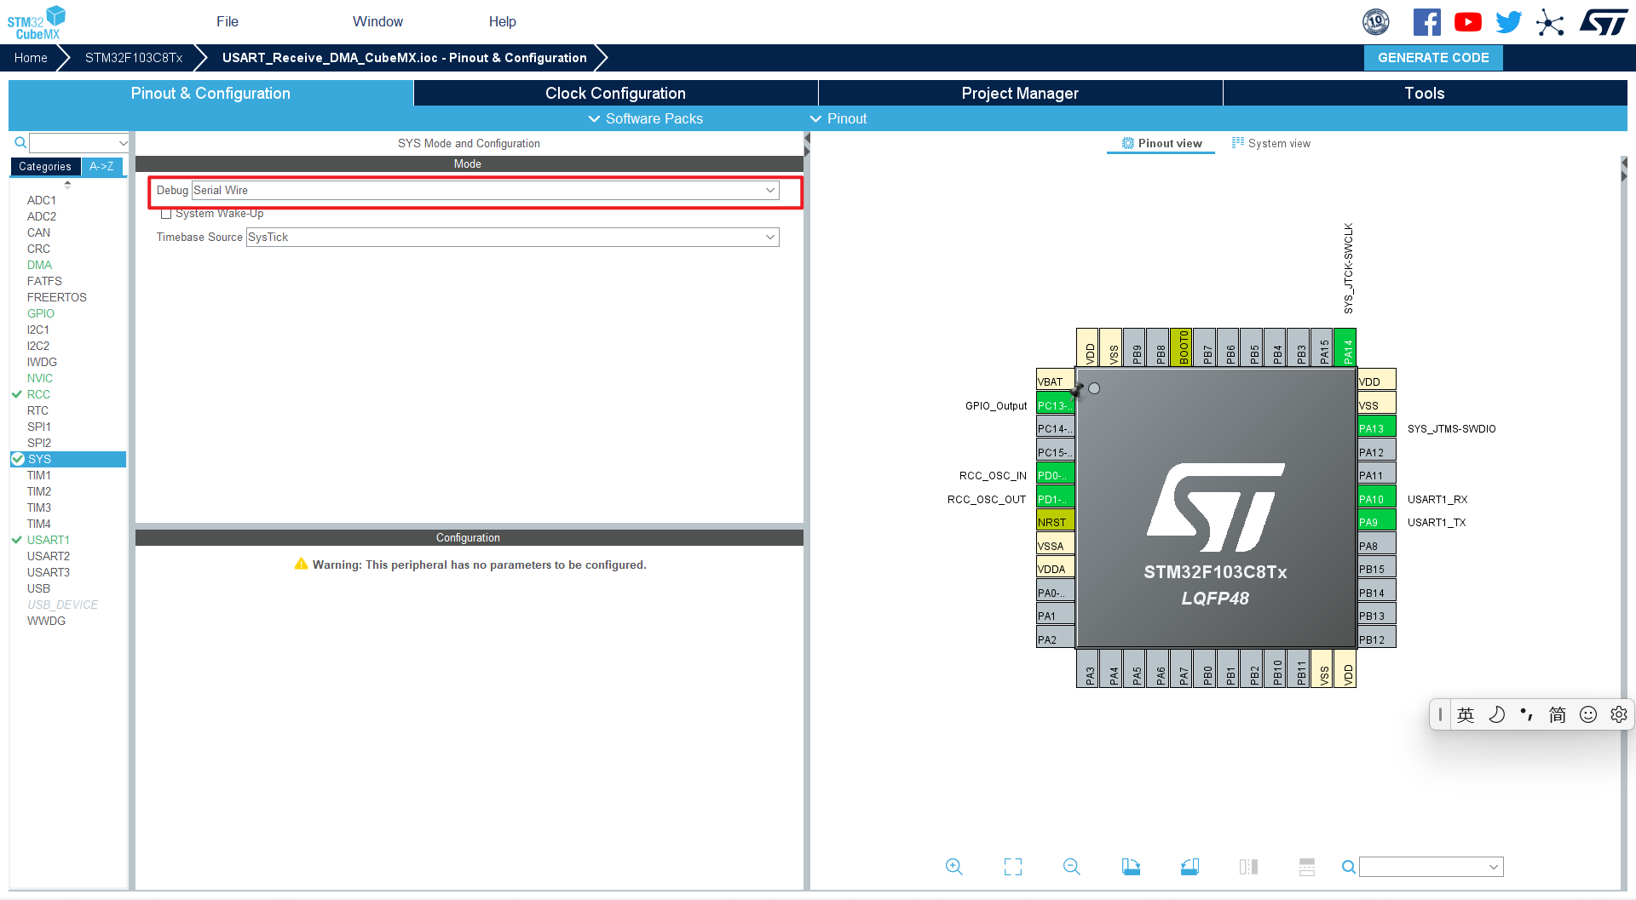Switch IME to English mode

(x=1466, y=715)
